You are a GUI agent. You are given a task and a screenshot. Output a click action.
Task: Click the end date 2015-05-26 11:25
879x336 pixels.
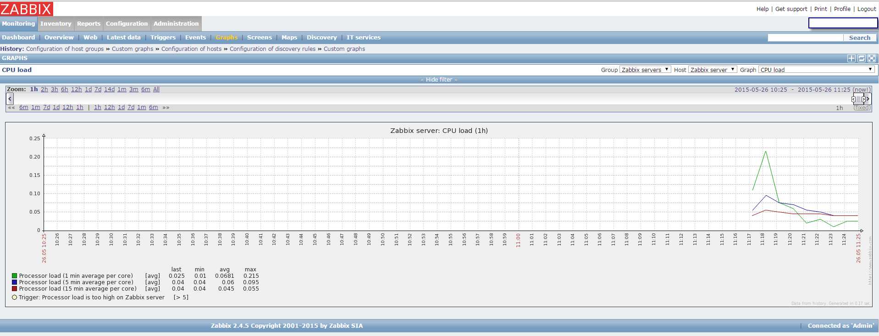[824, 90]
